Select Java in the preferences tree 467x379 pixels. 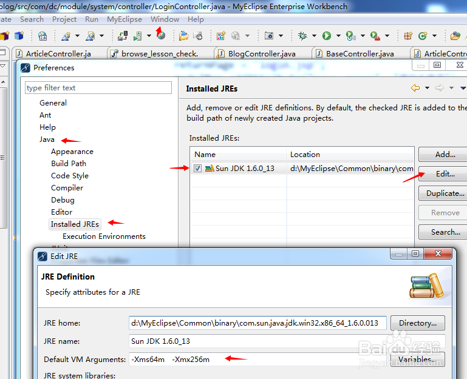pos(47,139)
